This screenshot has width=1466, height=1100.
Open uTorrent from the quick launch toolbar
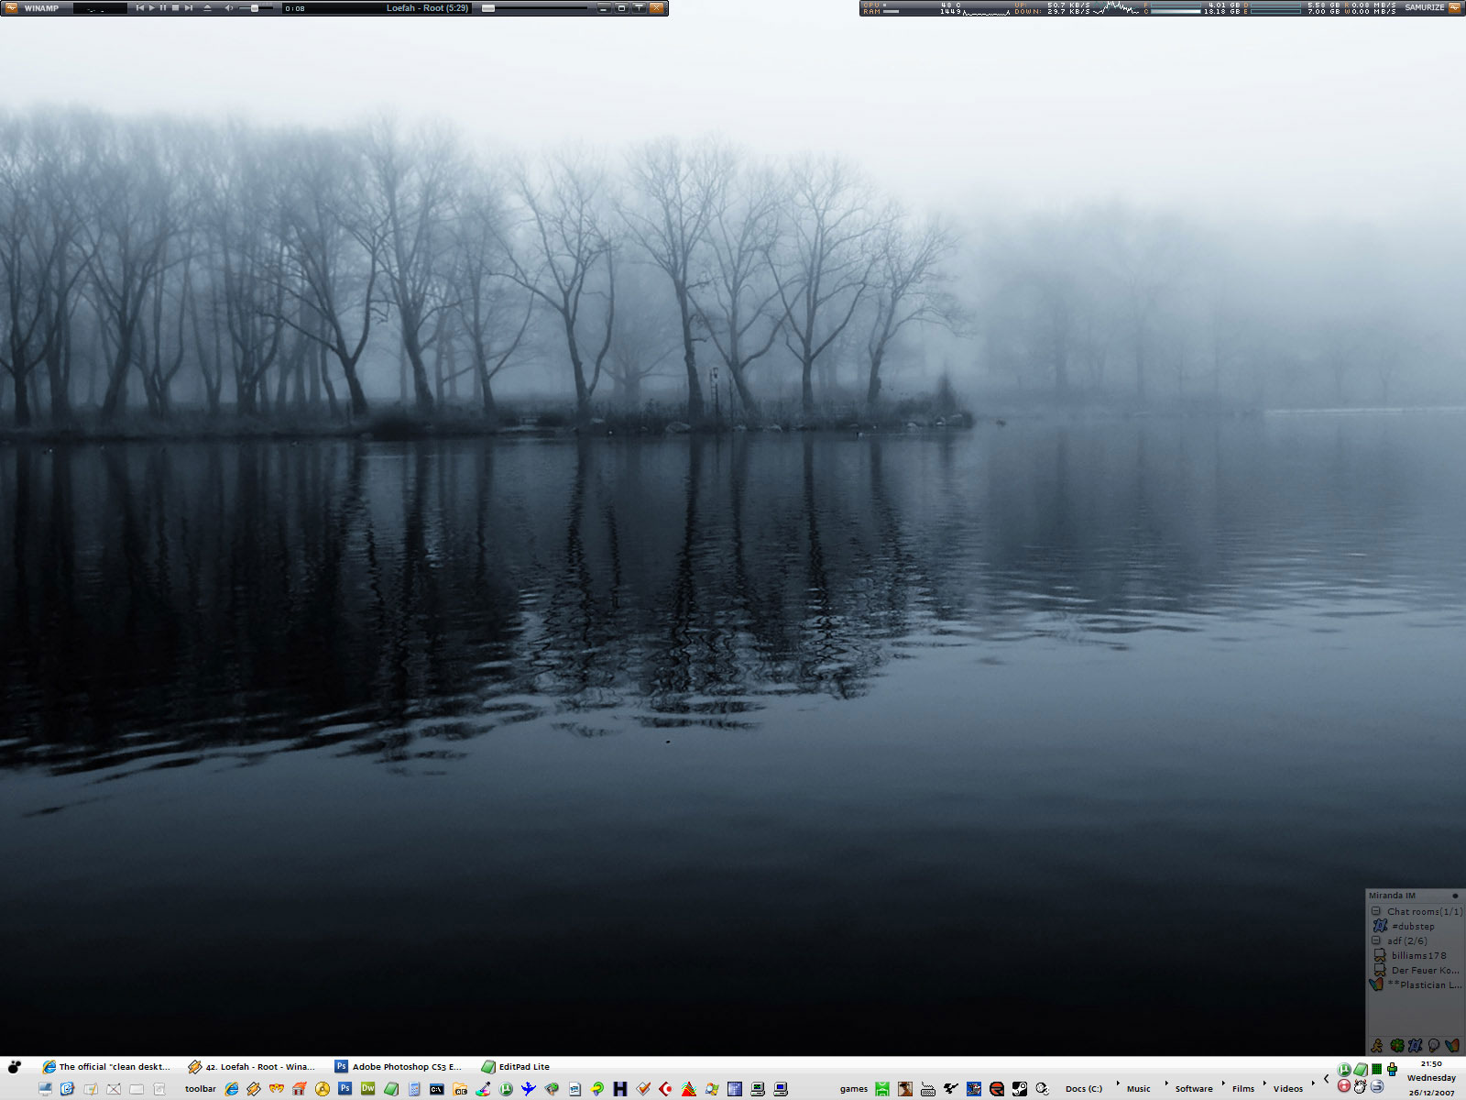[506, 1089]
